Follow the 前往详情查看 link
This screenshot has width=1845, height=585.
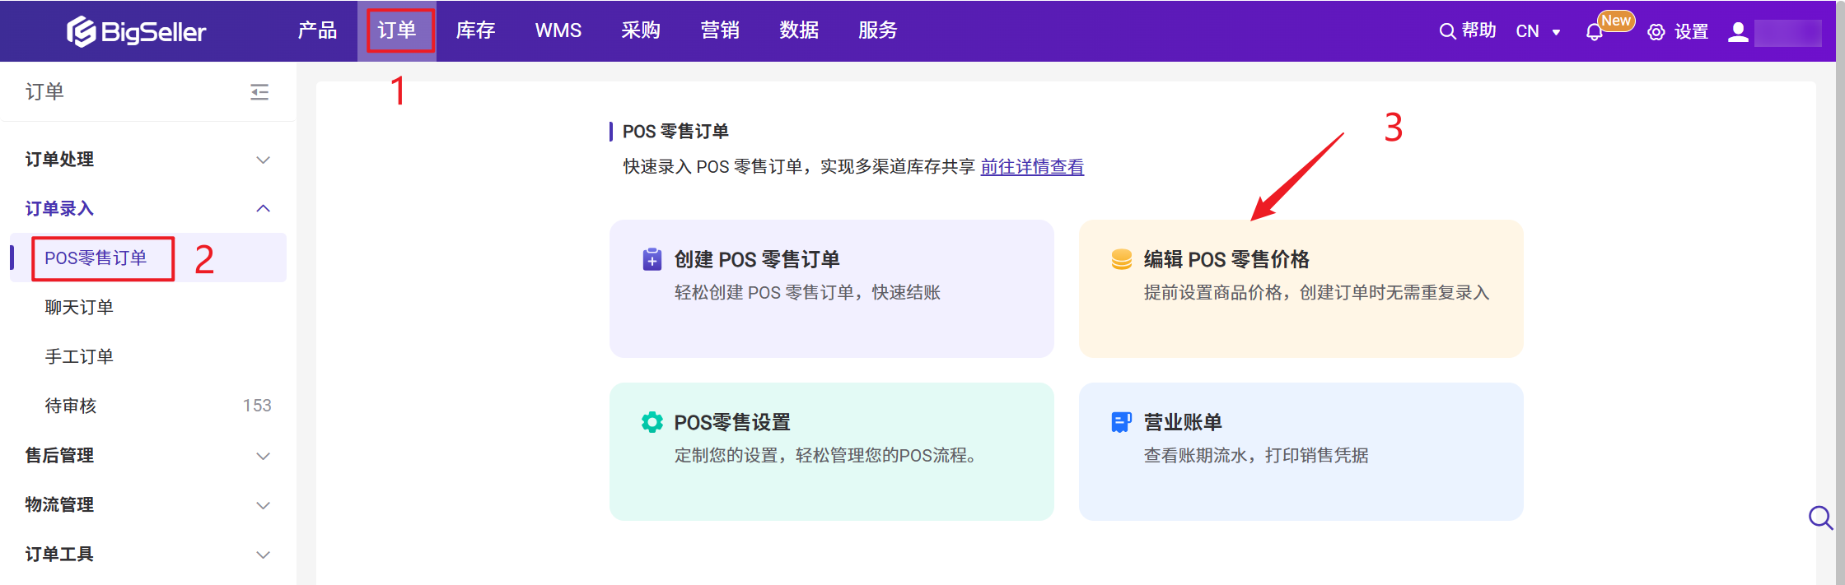pyautogui.click(x=1031, y=167)
